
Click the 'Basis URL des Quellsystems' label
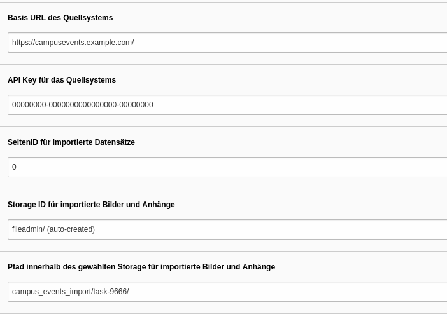click(x=60, y=18)
